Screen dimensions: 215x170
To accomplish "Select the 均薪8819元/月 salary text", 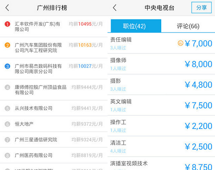I will (x=87, y=155).
